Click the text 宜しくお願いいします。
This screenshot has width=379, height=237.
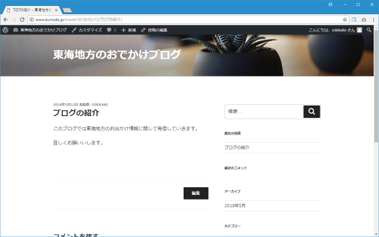[x=78, y=143]
